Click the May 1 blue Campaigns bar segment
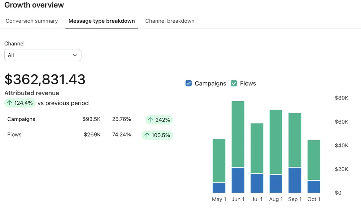 (x=219, y=188)
